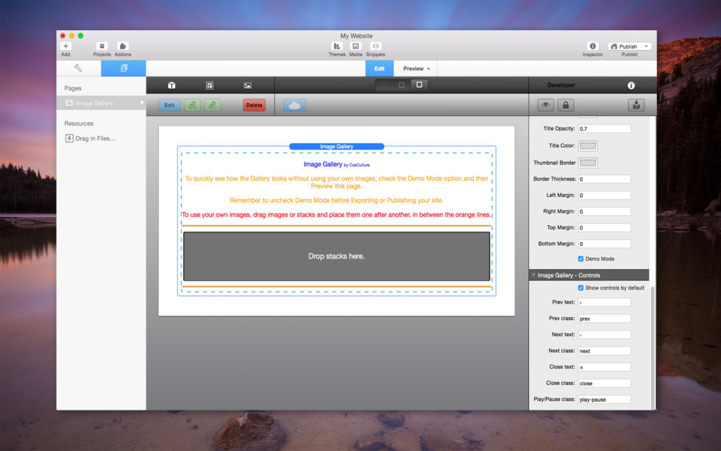
Task: Click Drag in Files resource item
Action: click(x=90, y=138)
